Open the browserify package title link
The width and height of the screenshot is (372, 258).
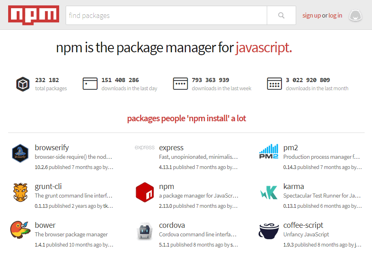52,148
